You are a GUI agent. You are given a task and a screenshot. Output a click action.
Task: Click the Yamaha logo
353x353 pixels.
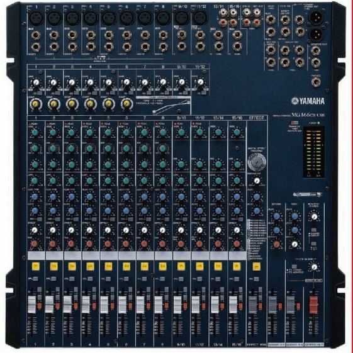(308, 101)
